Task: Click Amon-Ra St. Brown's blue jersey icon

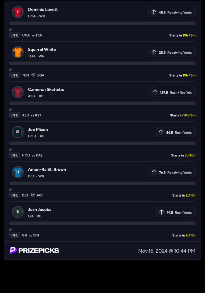Action: coord(18,172)
